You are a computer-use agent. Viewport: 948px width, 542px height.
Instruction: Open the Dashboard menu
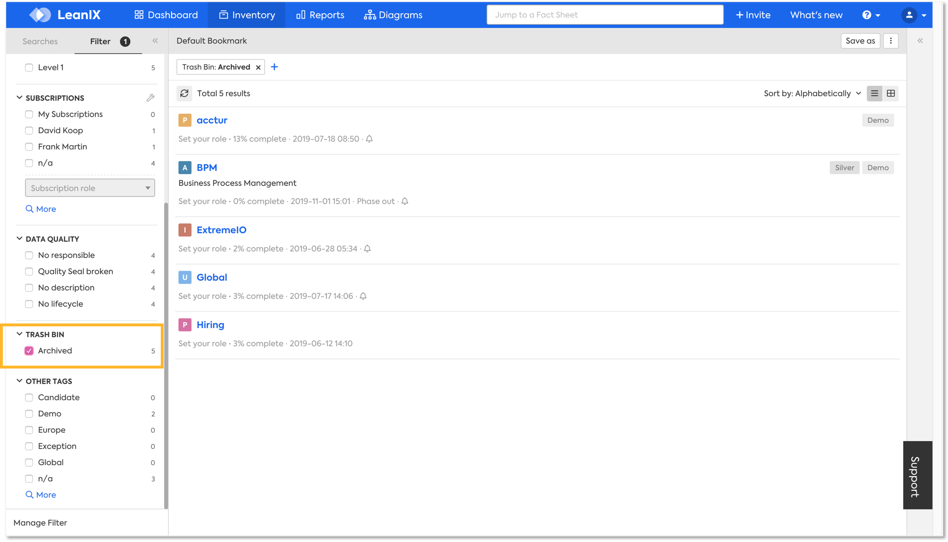click(x=166, y=15)
